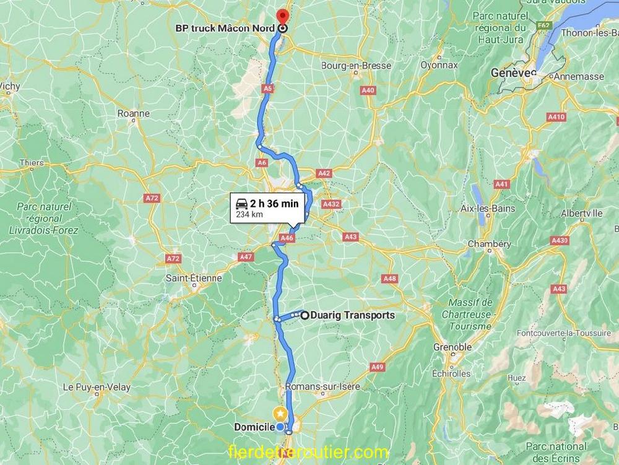Viewport: 619px width, 465px height.
Task: Select the A47 road shield
Action: [246, 256]
